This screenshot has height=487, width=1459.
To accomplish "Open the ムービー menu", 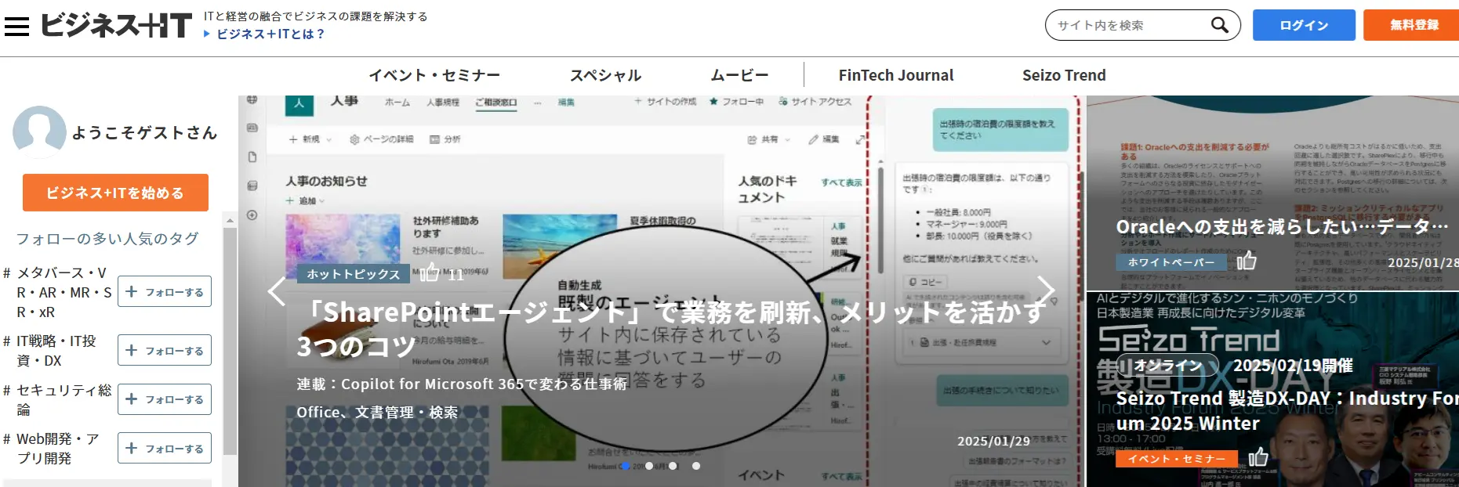I will pyautogui.click(x=739, y=75).
